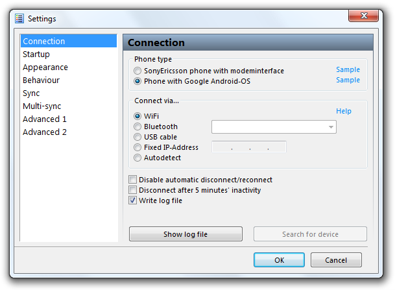Confirm settings with OK button

[x=279, y=260]
